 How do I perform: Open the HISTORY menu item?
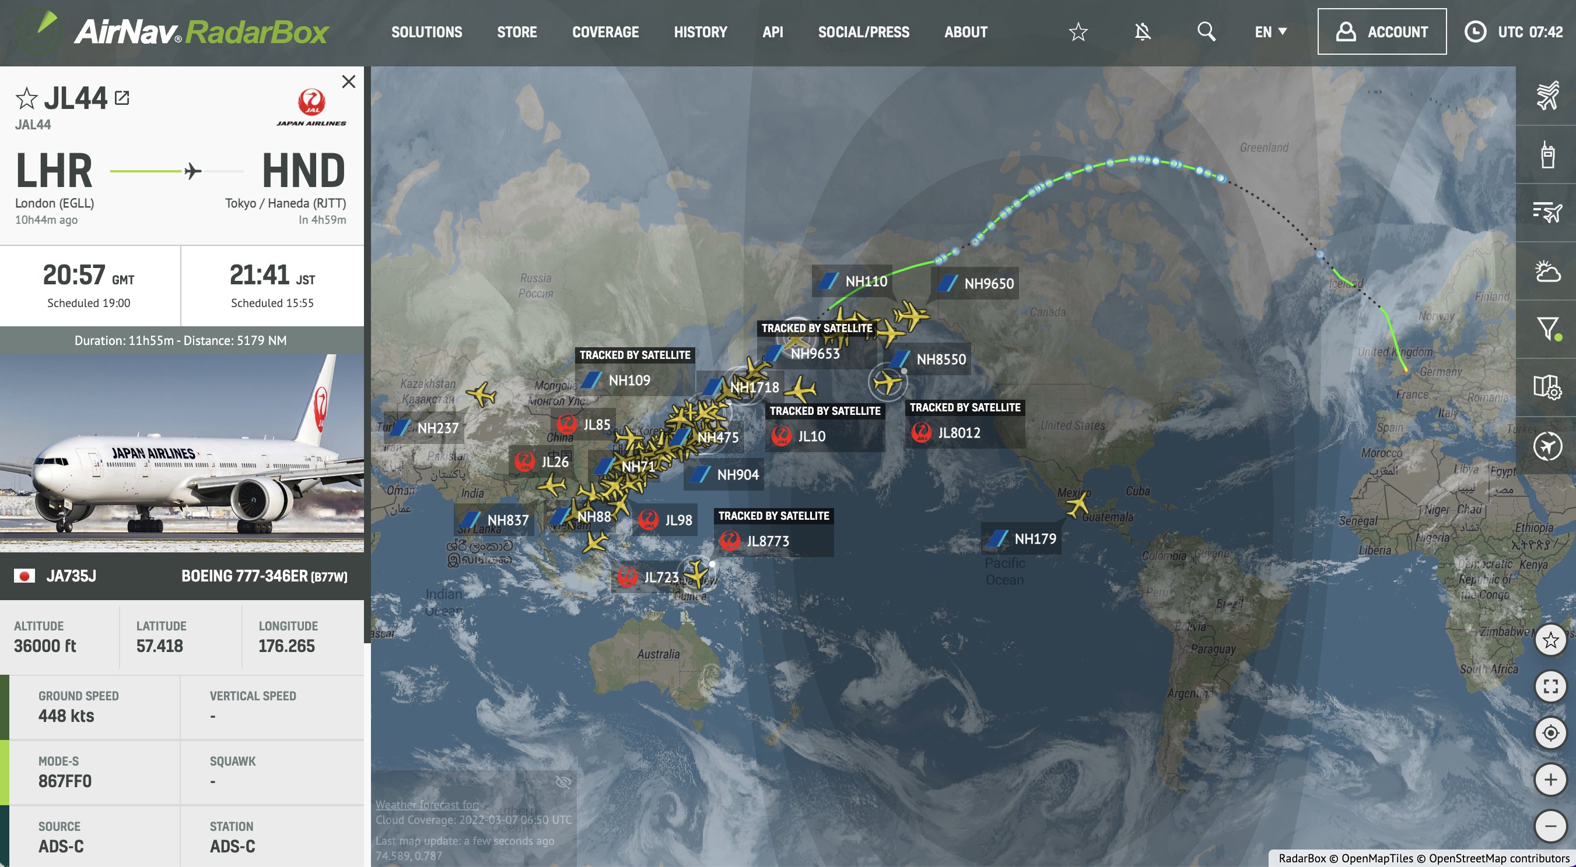[701, 32]
